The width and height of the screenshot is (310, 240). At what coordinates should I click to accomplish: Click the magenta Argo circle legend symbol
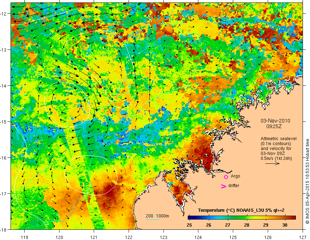[226, 177]
